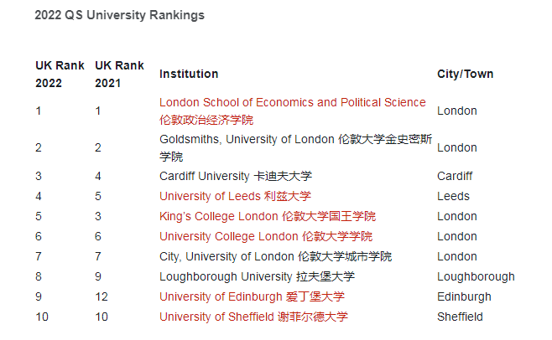The image size is (552, 340).
Task: Click the City/Town column header
Action: click(465, 75)
